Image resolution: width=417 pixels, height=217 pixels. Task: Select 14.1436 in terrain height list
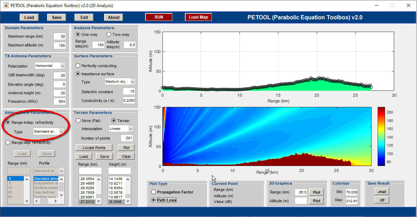(x=117, y=179)
